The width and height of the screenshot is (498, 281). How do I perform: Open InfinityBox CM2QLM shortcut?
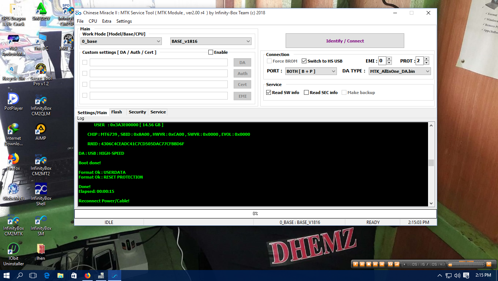tap(41, 105)
